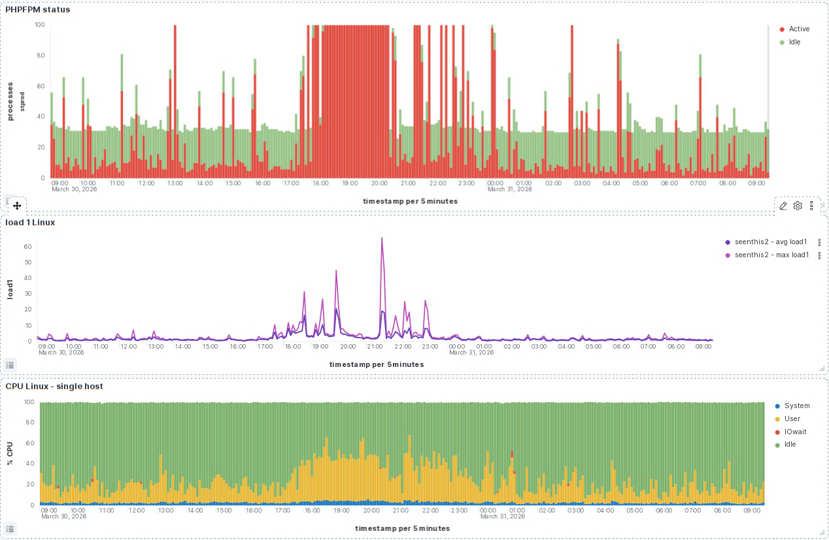The image size is (829, 540).
Task: Open options for seenthis2 max load1 series
Action: pyautogui.click(x=819, y=255)
